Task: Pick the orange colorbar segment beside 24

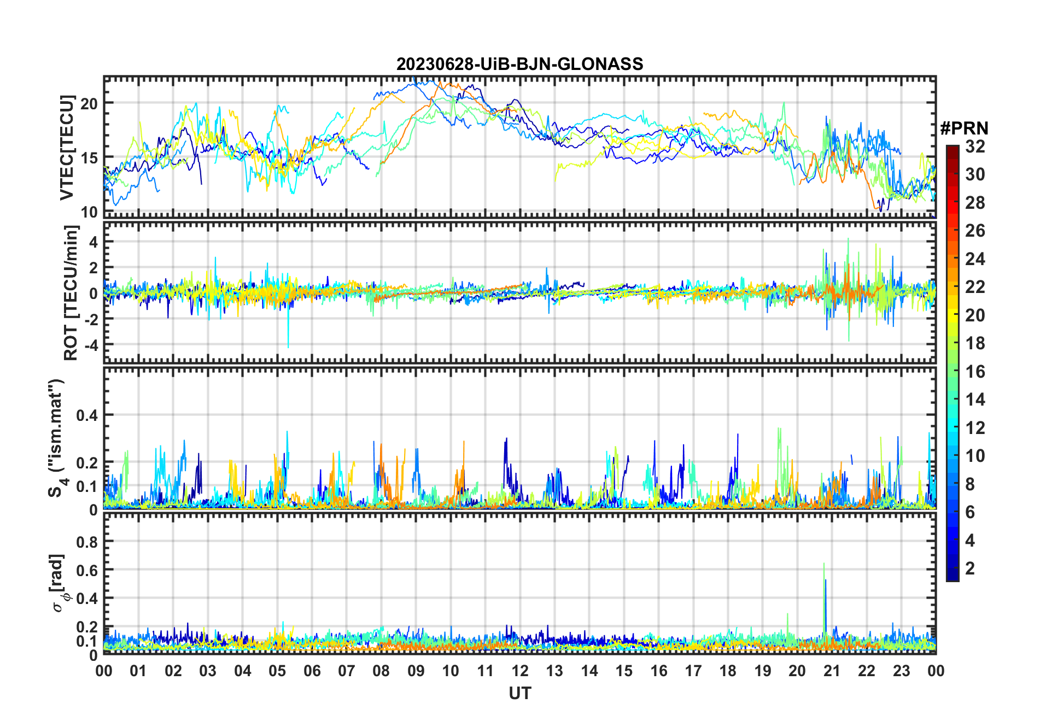Action: (953, 259)
